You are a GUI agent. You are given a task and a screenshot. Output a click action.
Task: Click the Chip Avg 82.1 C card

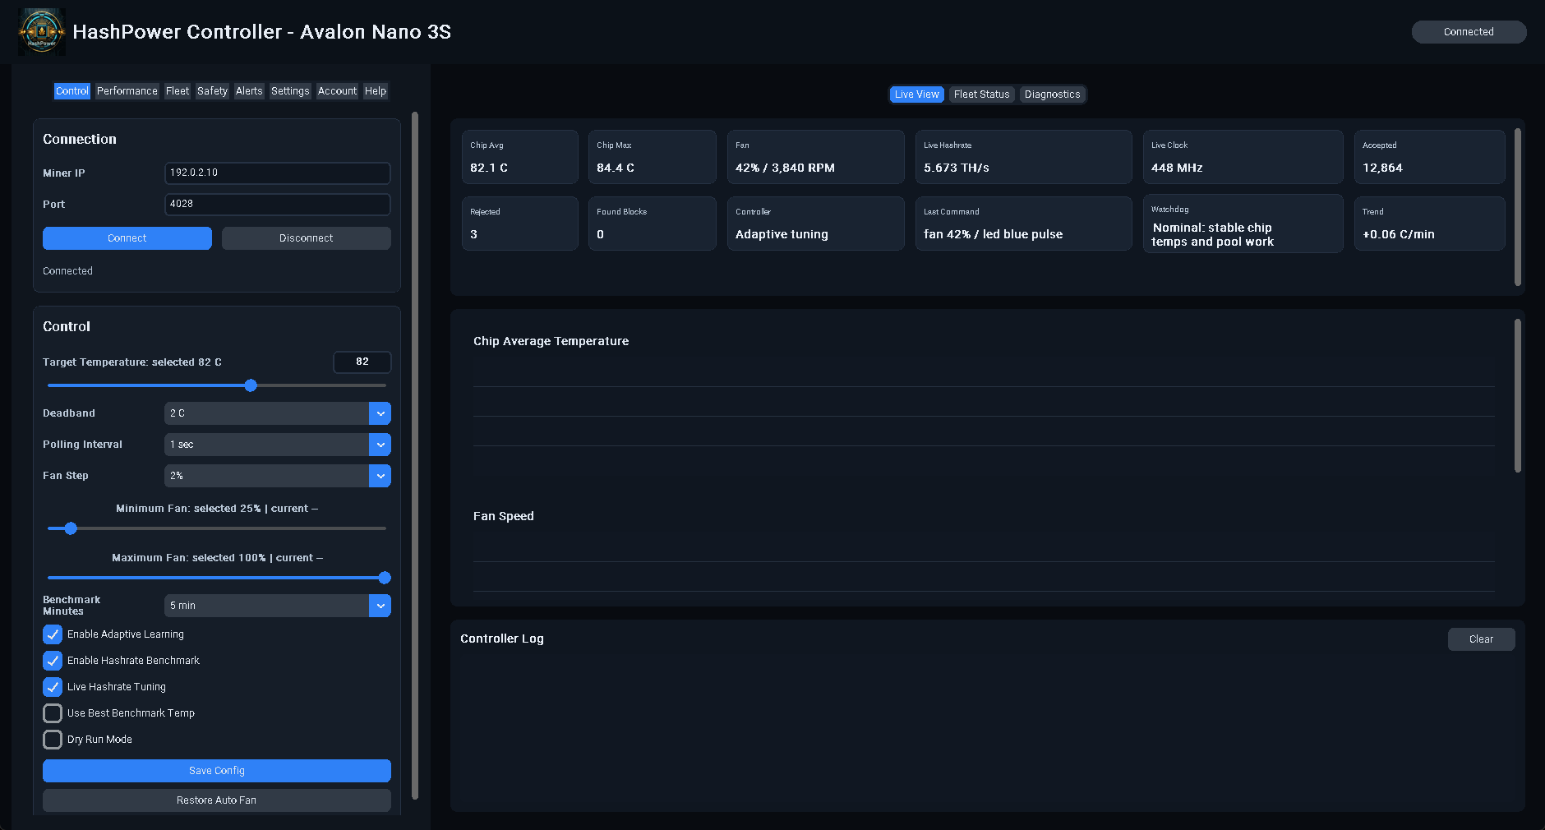pos(520,157)
